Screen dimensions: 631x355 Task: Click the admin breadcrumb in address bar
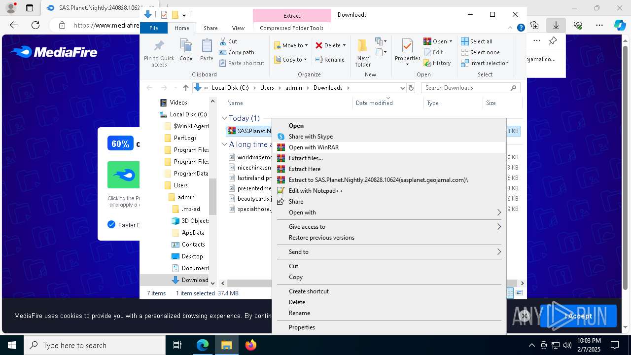(293, 88)
